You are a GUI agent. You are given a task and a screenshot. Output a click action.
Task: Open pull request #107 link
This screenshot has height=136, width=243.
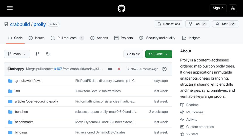click(x=58, y=69)
